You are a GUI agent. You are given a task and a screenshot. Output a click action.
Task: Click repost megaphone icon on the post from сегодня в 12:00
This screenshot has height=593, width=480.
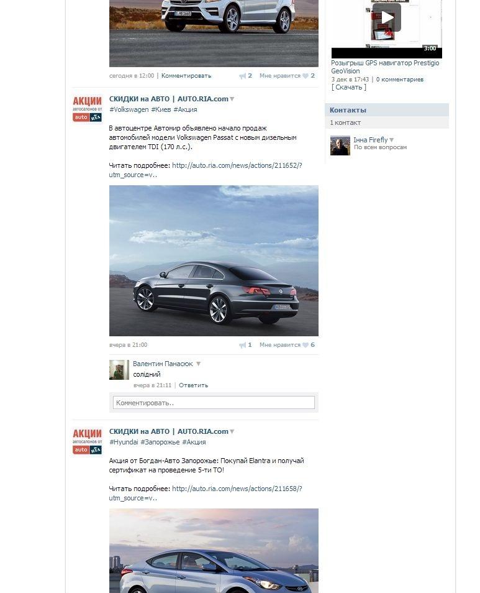[242, 76]
